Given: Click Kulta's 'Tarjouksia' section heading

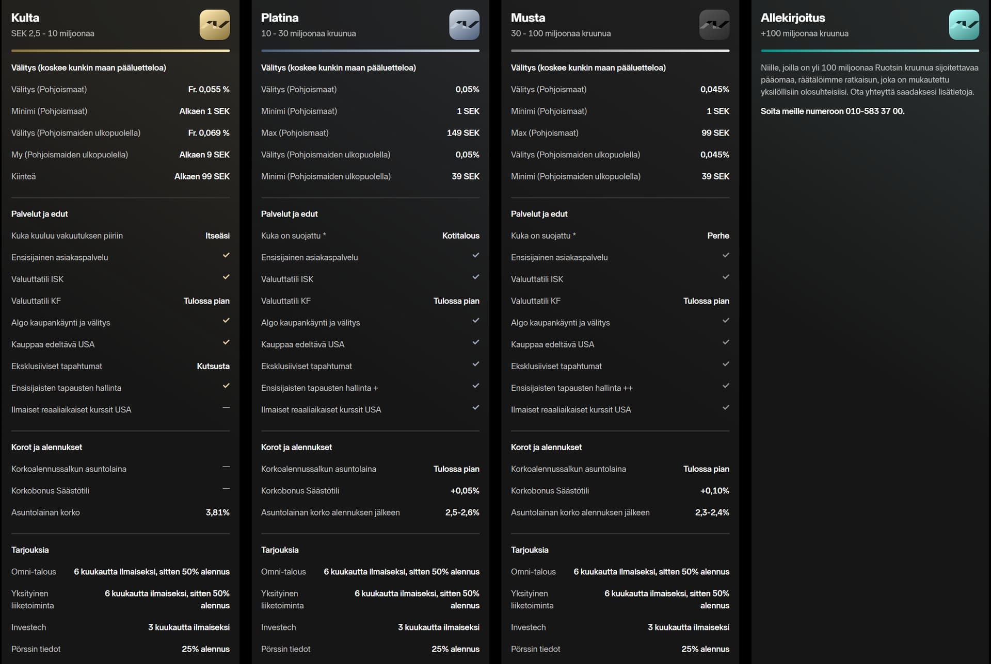Looking at the screenshot, I should click(x=30, y=550).
